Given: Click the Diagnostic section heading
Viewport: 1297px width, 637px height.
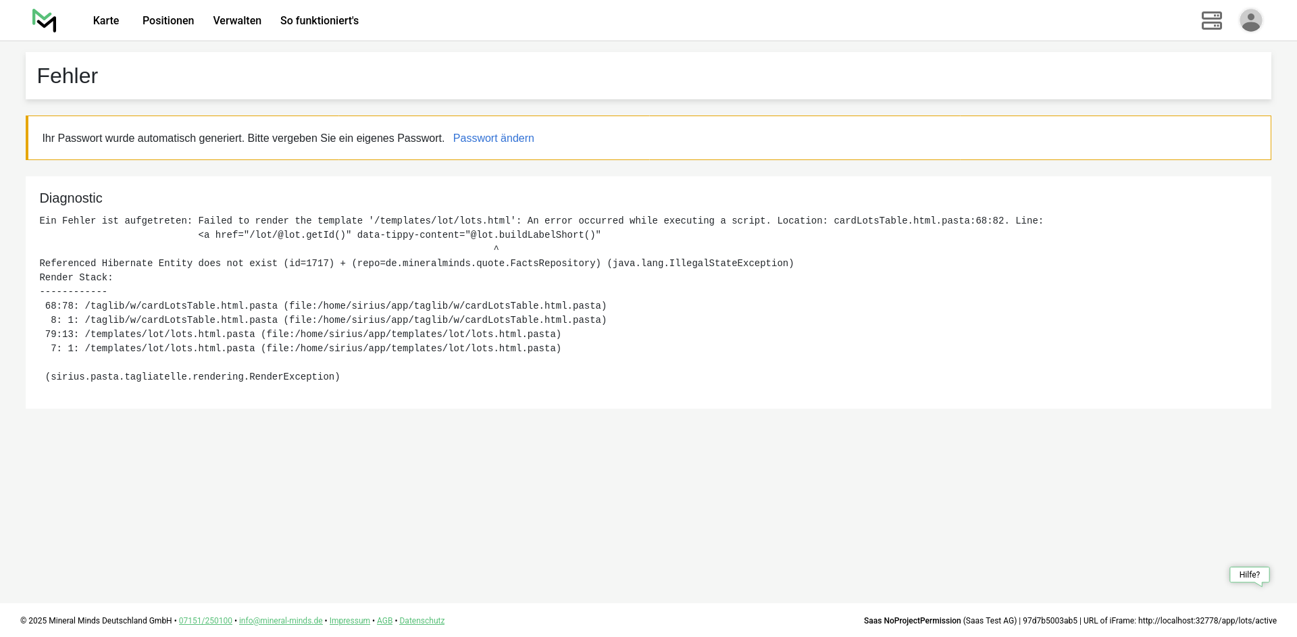Looking at the screenshot, I should [71, 199].
